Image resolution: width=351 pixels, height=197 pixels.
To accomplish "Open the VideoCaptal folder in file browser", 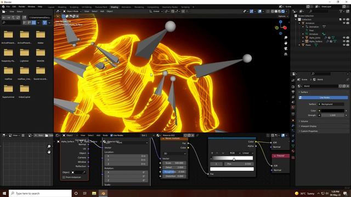I will coord(24,91).
